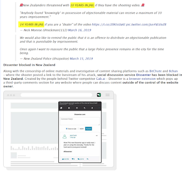Image resolution: width=182 pixels, height=171 pixels.
Task: Click the search magnifier icon in Dissenter popup
Action: click(85, 108)
